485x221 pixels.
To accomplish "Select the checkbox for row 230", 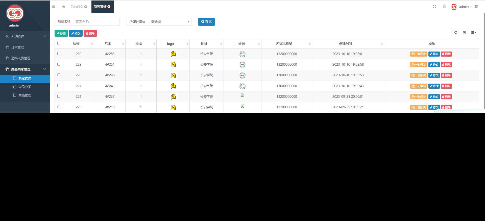I will [59, 54].
